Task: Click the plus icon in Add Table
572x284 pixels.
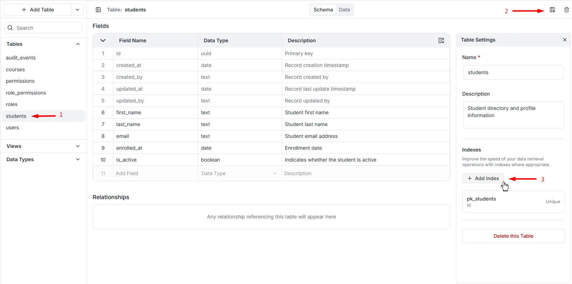Action: click(x=24, y=10)
